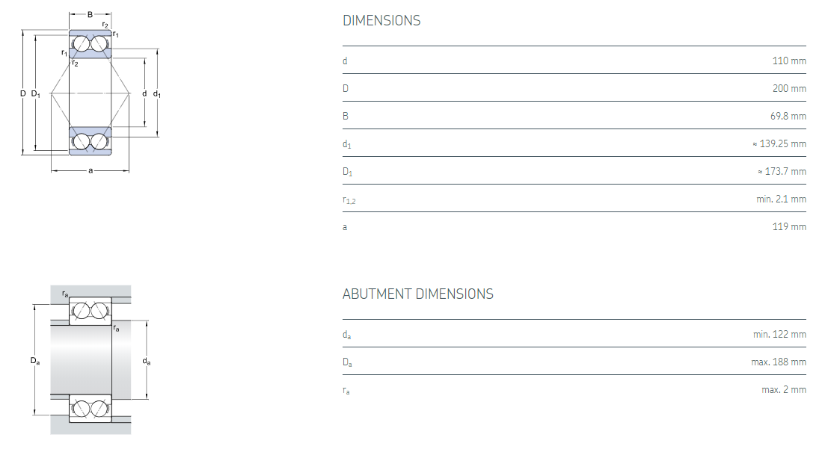Viewport: 828px width, 452px height.
Task: Select the 200 mm outside diameter value
Action: click(789, 88)
